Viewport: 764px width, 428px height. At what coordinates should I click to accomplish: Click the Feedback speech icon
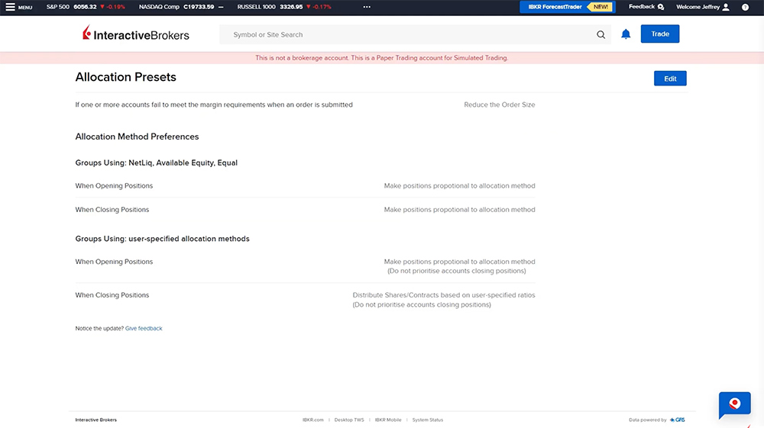661,7
